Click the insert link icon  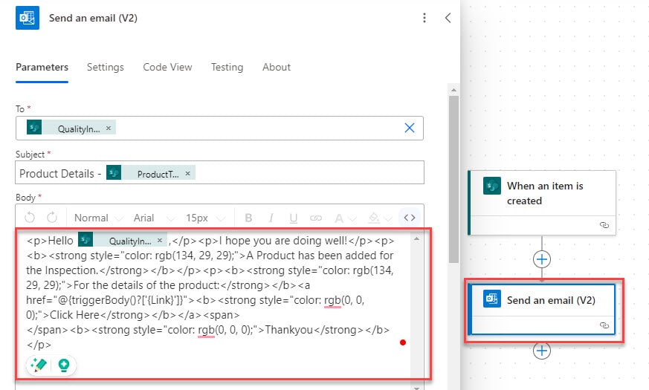[316, 218]
